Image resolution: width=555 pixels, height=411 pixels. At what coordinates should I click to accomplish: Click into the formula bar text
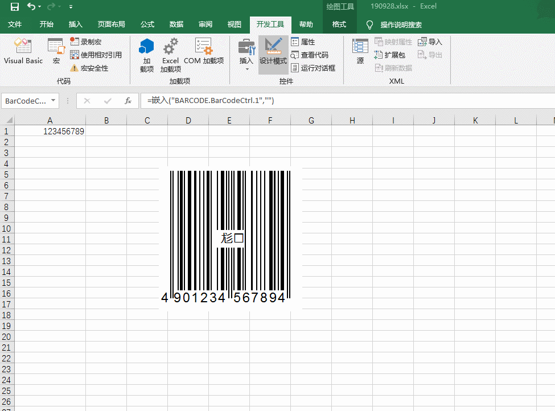[347, 101]
